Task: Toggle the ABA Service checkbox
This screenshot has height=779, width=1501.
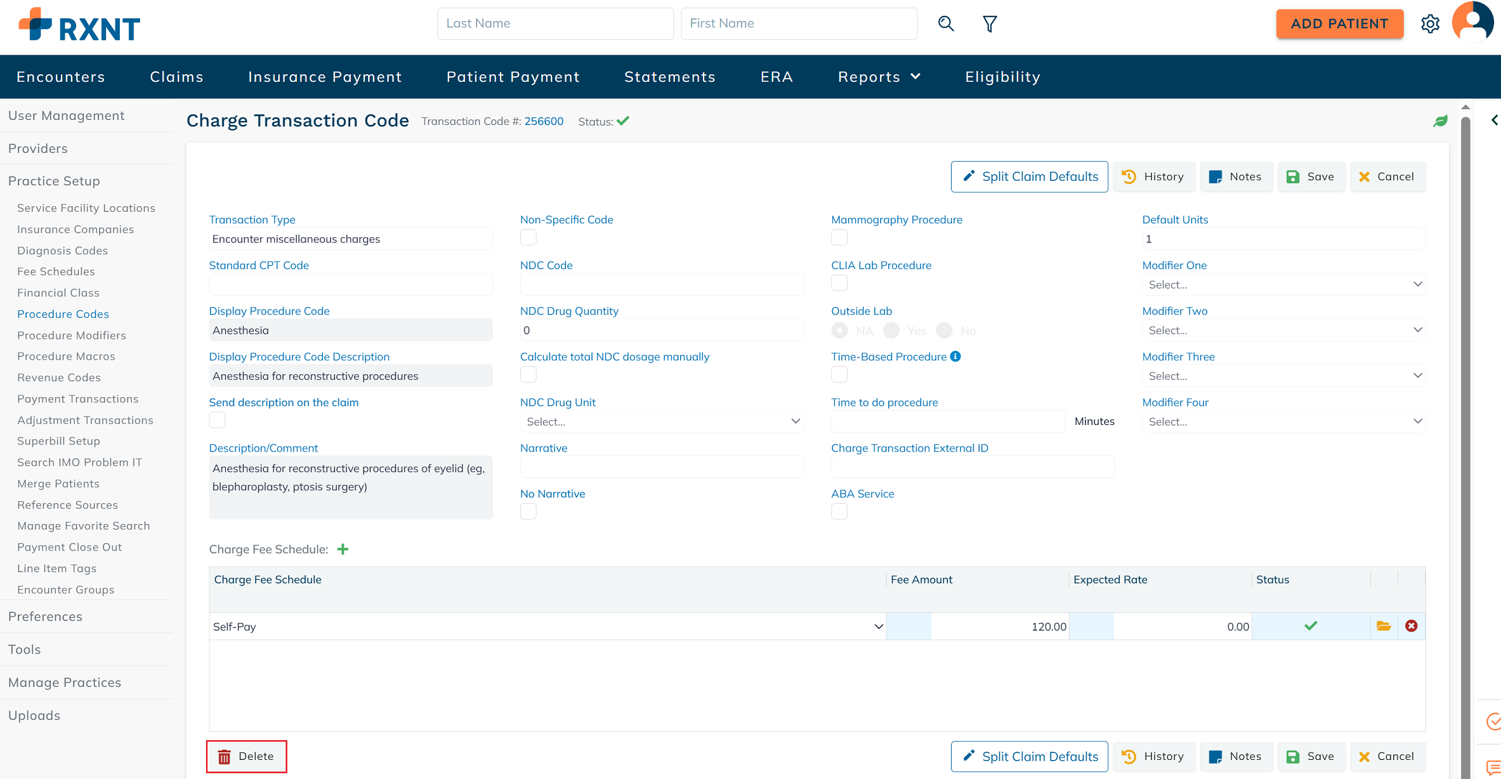Action: (839, 511)
